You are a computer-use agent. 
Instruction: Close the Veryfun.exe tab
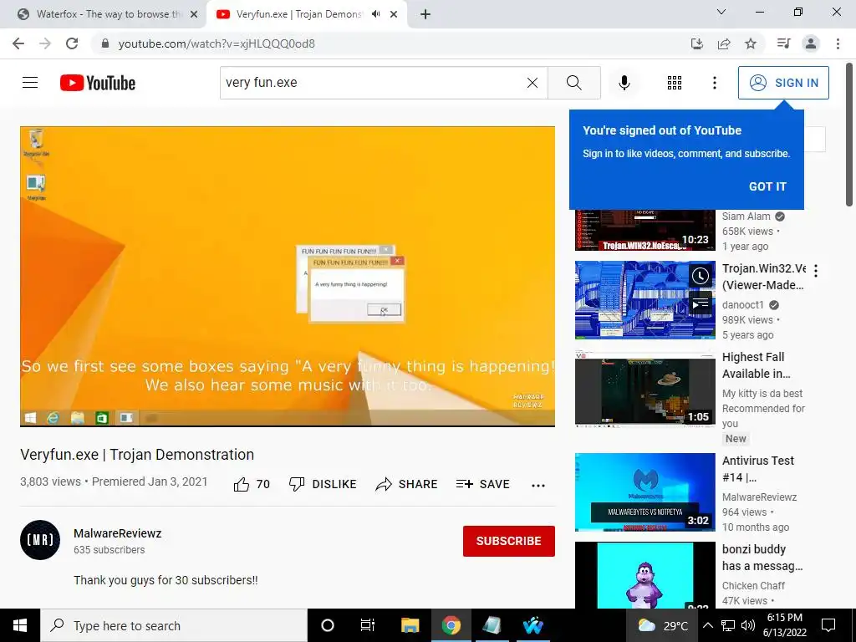point(394,14)
